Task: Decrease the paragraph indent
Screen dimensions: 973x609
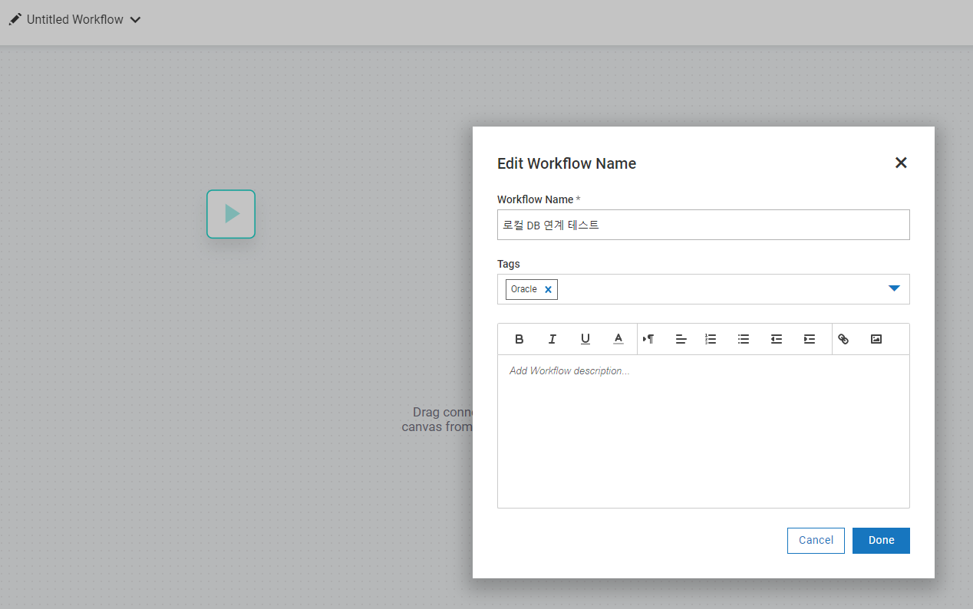Action: click(777, 339)
